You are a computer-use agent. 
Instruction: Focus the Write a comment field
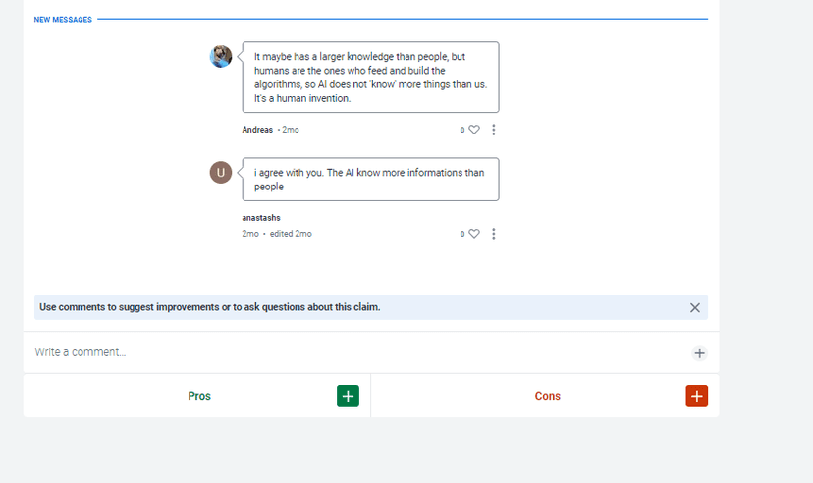coord(344,352)
